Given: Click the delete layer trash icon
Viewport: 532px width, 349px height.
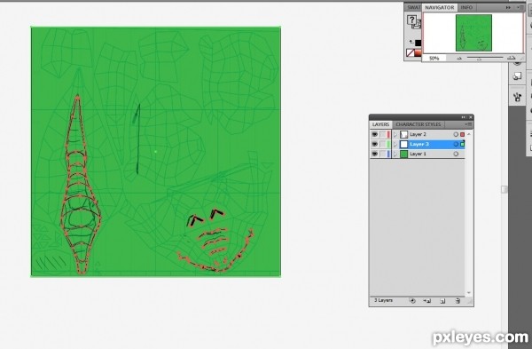Looking at the screenshot, I should [458, 301].
